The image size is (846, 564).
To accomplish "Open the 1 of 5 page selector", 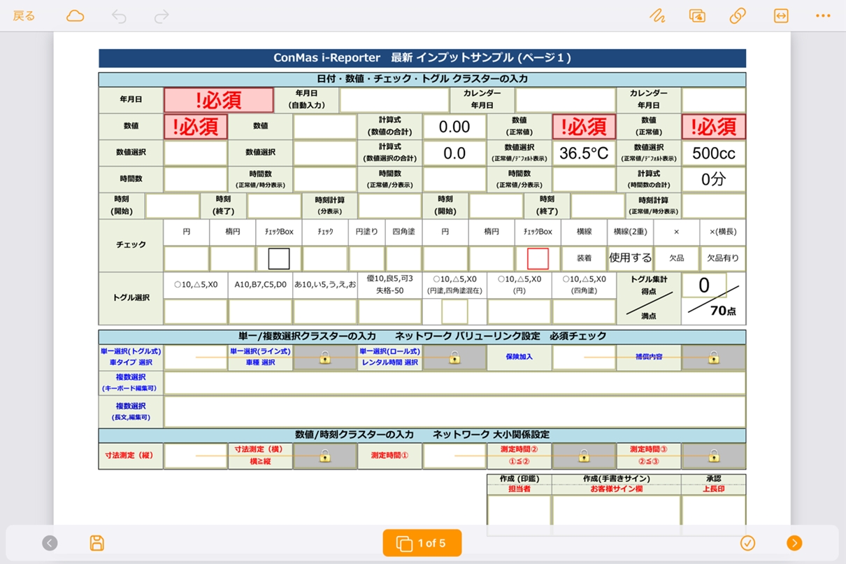I will click(422, 543).
